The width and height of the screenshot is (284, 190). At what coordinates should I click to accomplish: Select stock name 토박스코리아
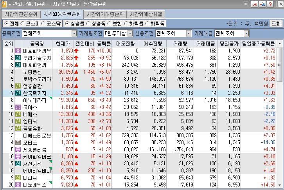click(37, 79)
